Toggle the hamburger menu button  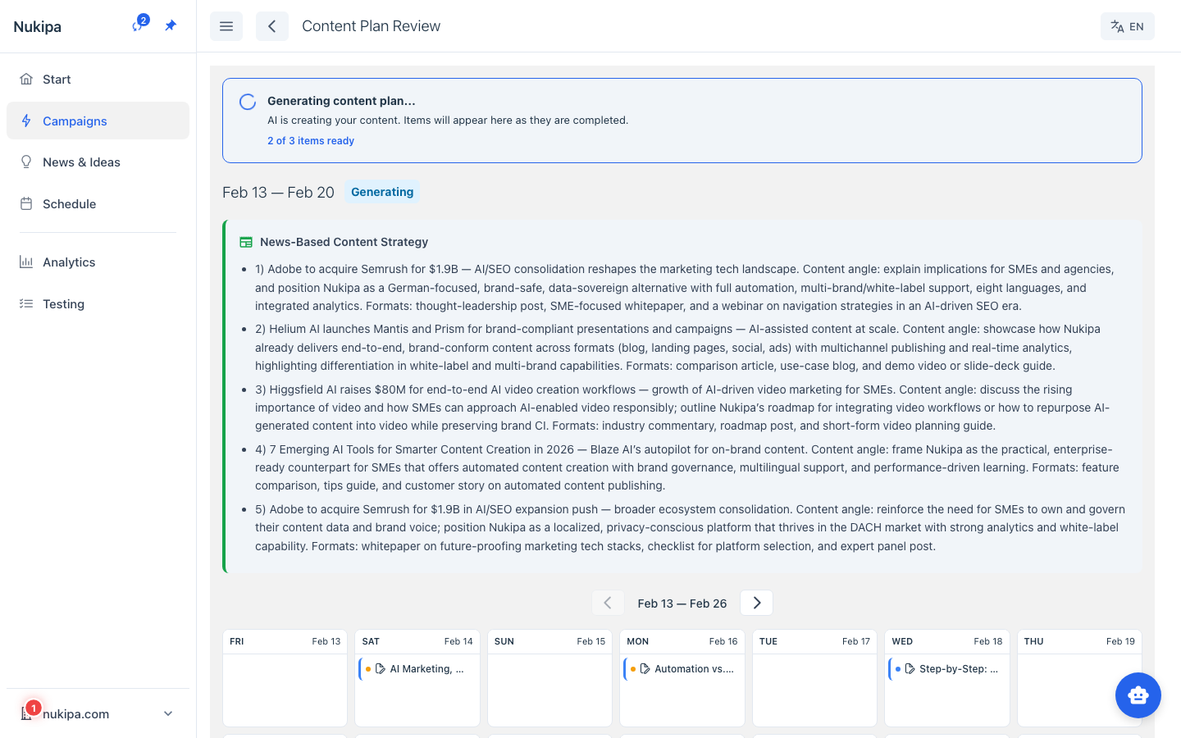tap(226, 26)
